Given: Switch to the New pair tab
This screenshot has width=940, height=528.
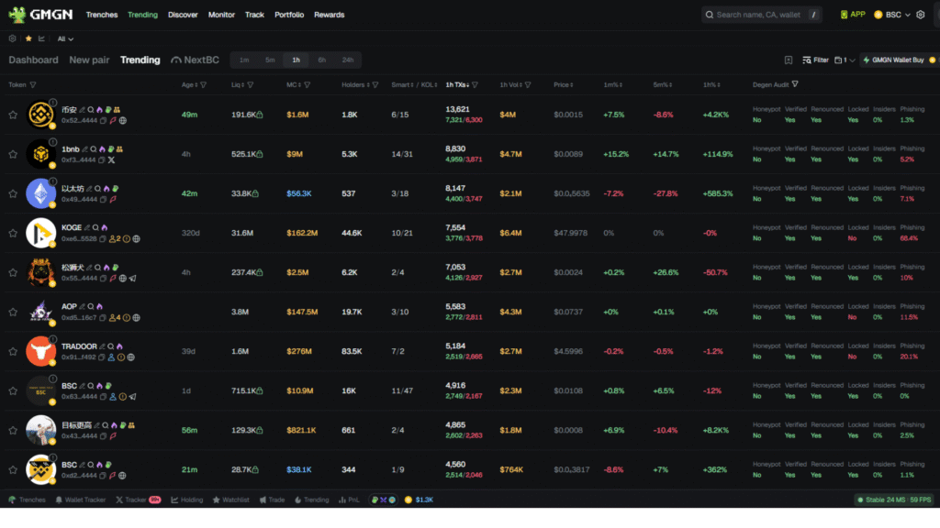Looking at the screenshot, I should point(89,60).
